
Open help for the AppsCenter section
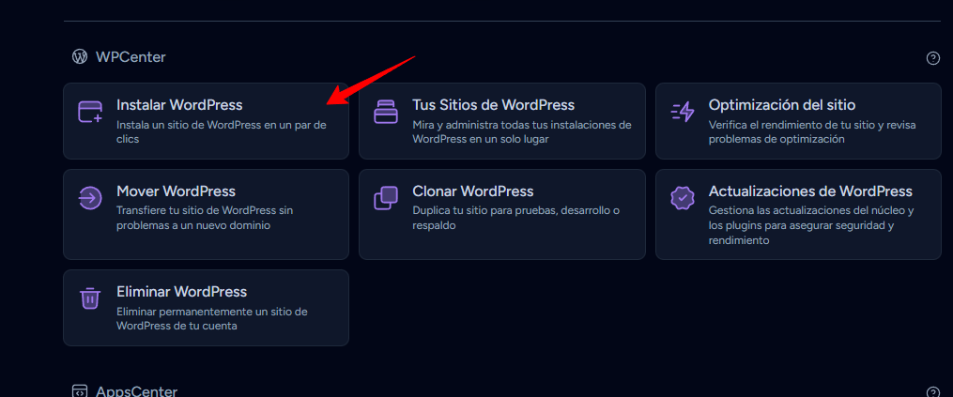[932, 391]
